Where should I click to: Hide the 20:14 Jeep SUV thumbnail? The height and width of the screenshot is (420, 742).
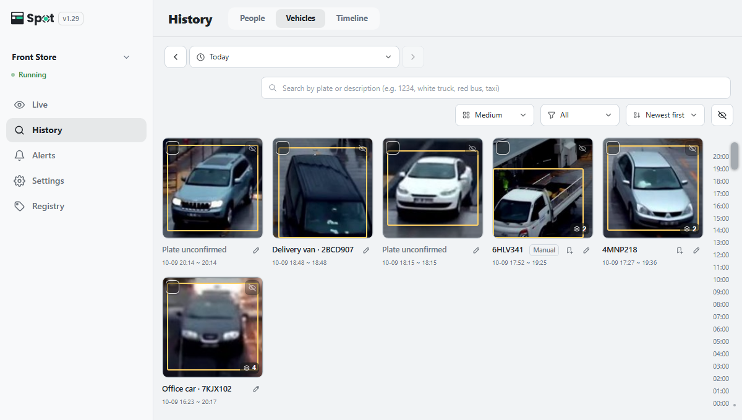click(252, 148)
